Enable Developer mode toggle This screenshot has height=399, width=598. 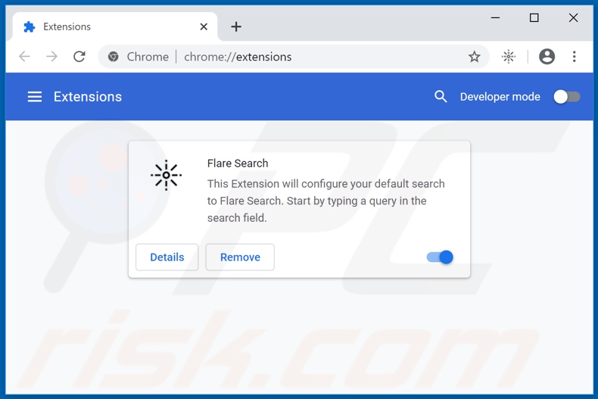pos(567,97)
